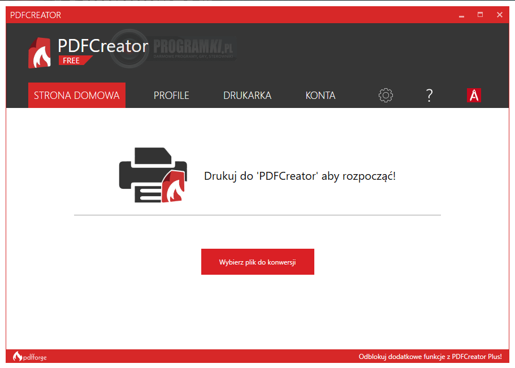Open the settings gear icon

click(386, 96)
